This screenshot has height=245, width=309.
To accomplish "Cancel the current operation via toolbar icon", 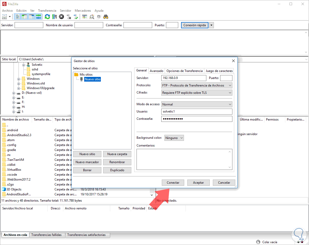I will 61,16.
